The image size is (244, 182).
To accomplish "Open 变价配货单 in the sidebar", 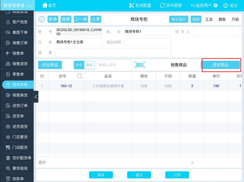I will coord(17,158).
